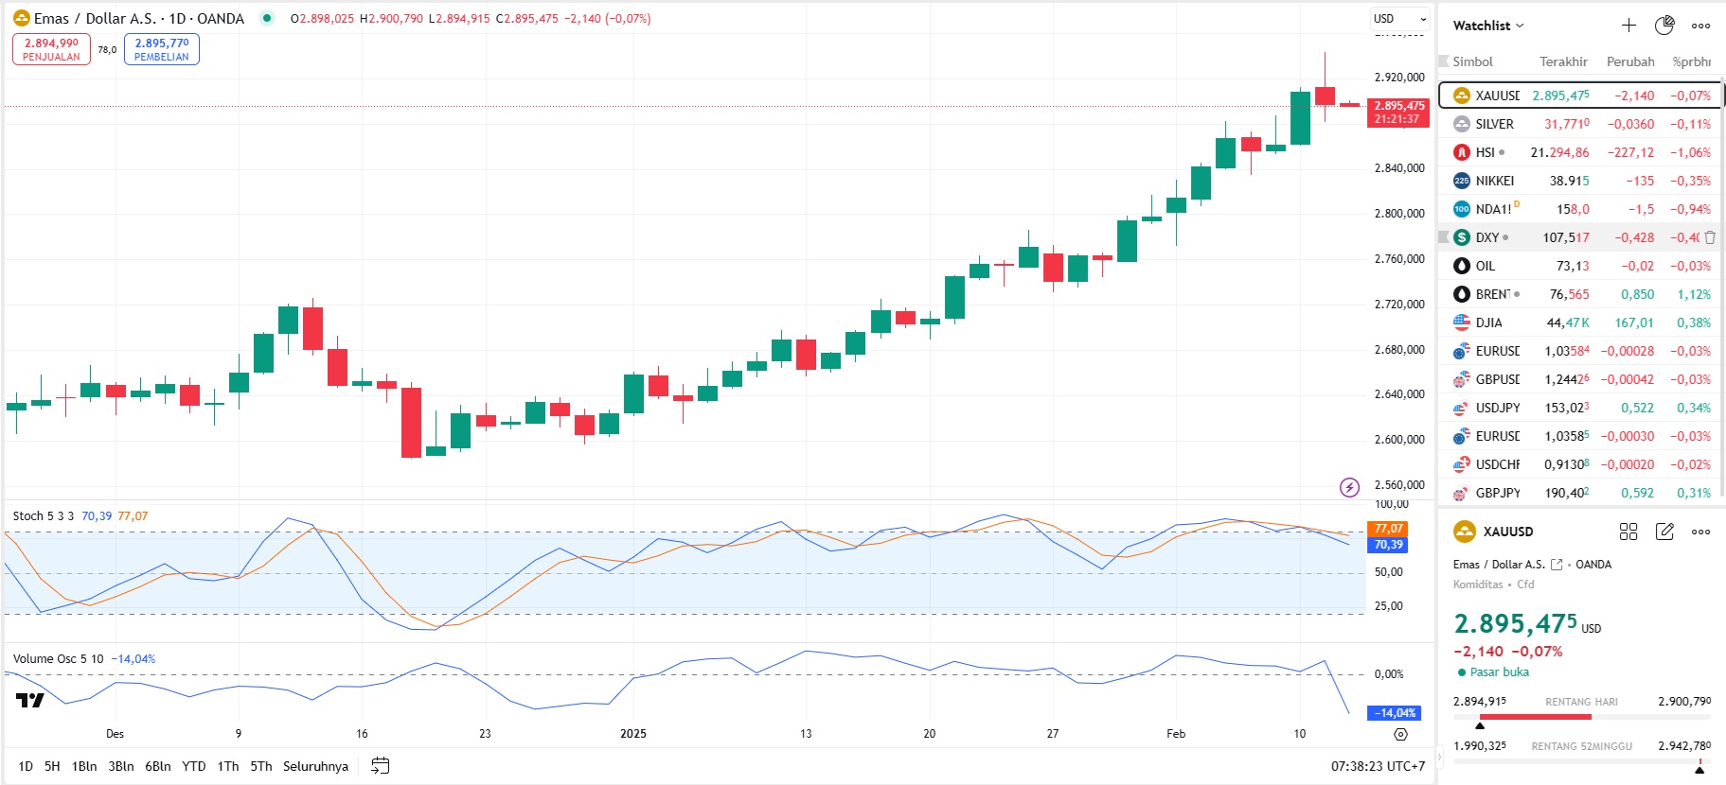The image size is (1726, 785).
Task: Switch to the 1Bln time range
Action: (84, 766)
